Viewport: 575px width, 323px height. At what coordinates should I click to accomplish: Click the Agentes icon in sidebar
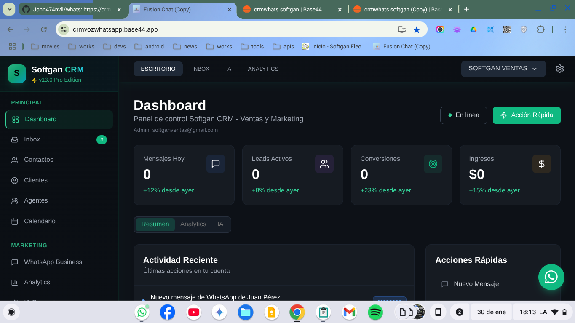point(15,201)
